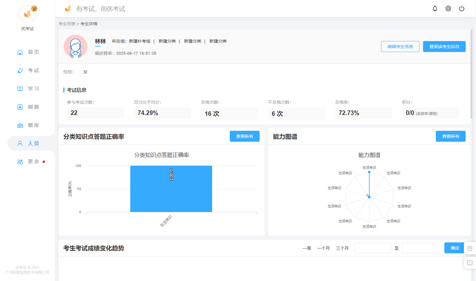Click the power logout icon
Image resolution: width=476 pixels, height=281 pixels.
(462, 9)
